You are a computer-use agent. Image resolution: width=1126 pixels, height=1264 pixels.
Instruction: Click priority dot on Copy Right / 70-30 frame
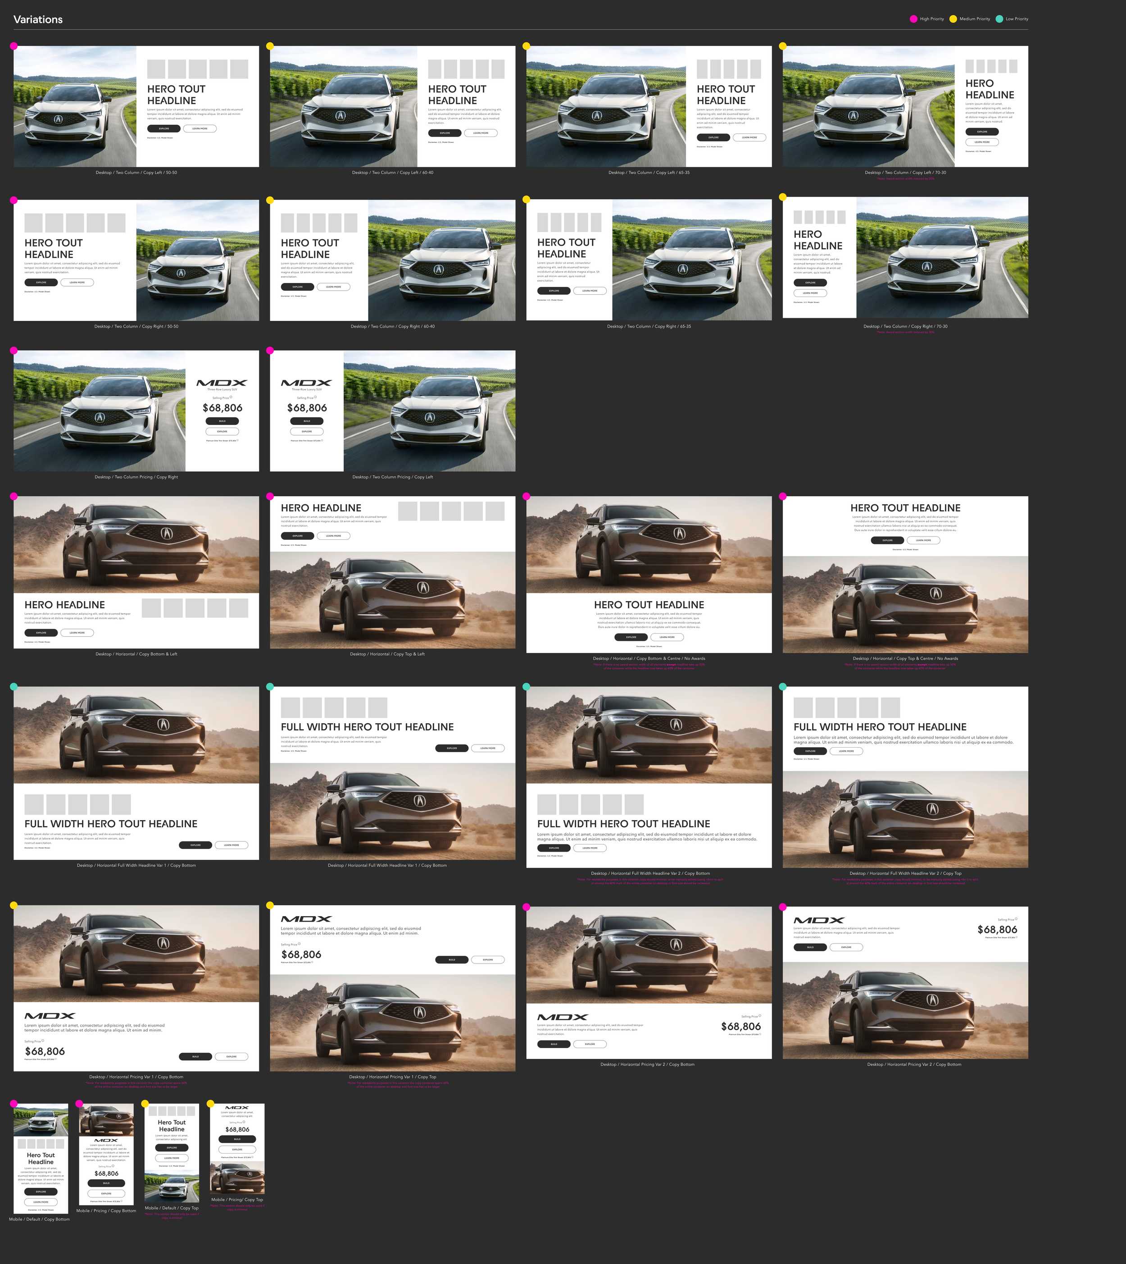click(x=783, y=197)
